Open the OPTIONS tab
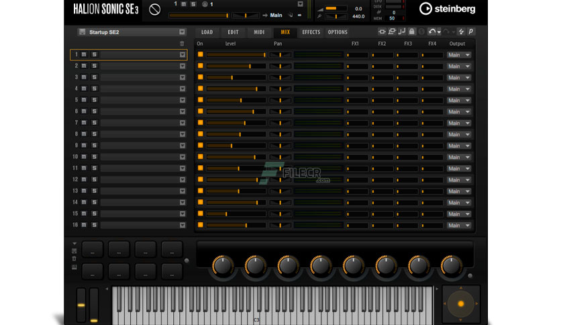Image resolution: width=561 pixels, height=325 pixels. click(338, 32)
